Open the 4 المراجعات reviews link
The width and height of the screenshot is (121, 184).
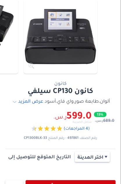click(77, 128)
